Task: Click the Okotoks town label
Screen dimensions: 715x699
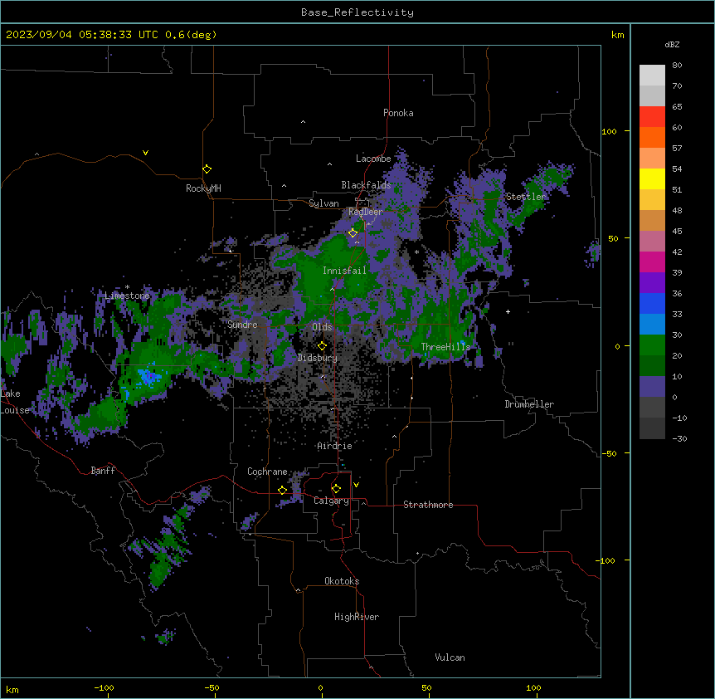Action: 342,581
